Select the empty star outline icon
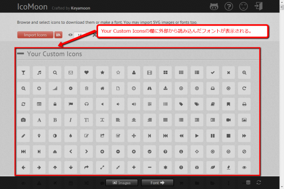Screen dimensions: 284x189 point(118,73)
